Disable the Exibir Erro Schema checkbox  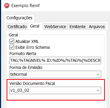point(12,47)
